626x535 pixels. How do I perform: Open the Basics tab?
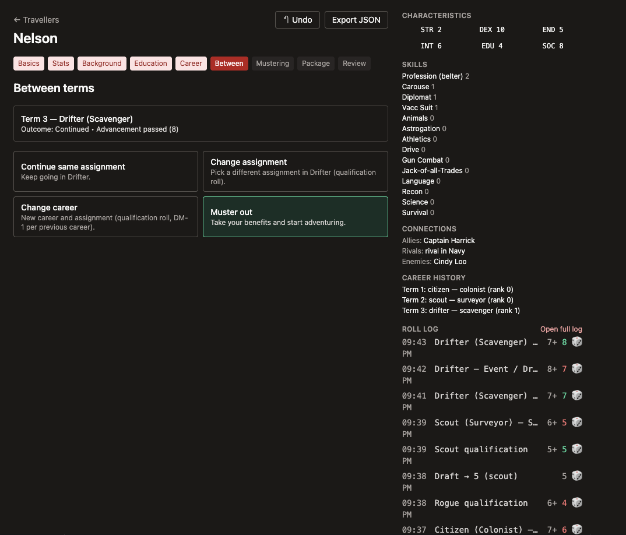pyautogui.click(x=29, y=63)
